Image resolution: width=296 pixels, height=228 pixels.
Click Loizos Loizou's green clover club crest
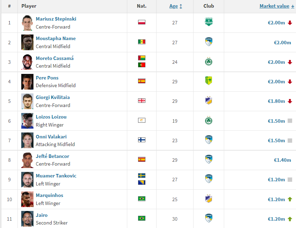(x=208, y=120)
